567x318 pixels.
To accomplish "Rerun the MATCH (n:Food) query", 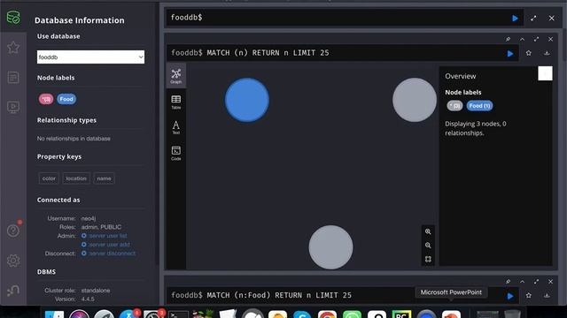I will 510,296.
